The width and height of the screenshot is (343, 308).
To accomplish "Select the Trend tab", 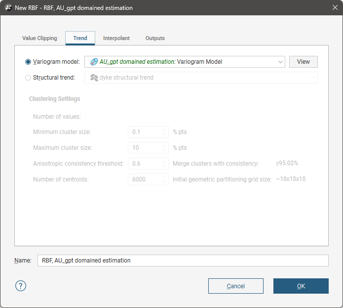I will [x=80, y=38].
